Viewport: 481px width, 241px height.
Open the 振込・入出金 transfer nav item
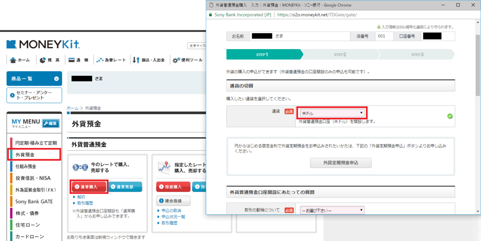coord(149,60)
